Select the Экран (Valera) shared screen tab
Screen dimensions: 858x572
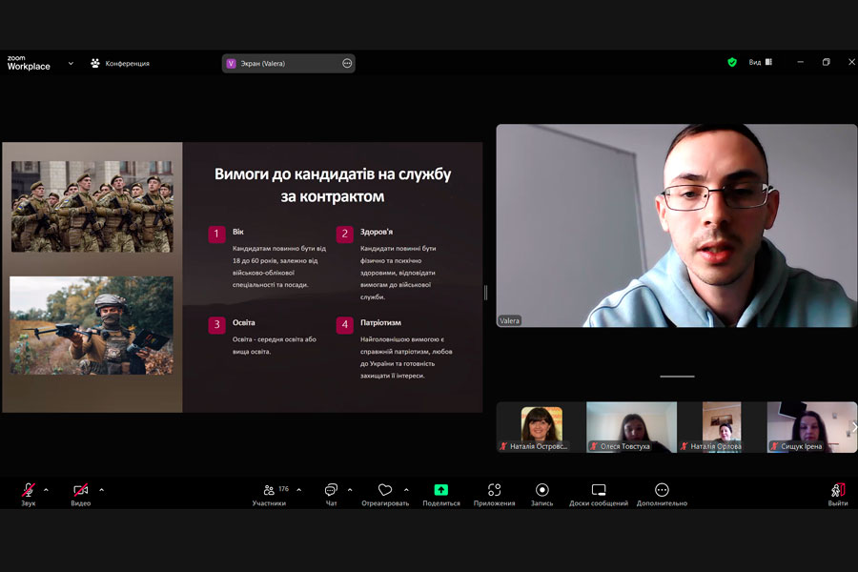(x=288, y=64)
